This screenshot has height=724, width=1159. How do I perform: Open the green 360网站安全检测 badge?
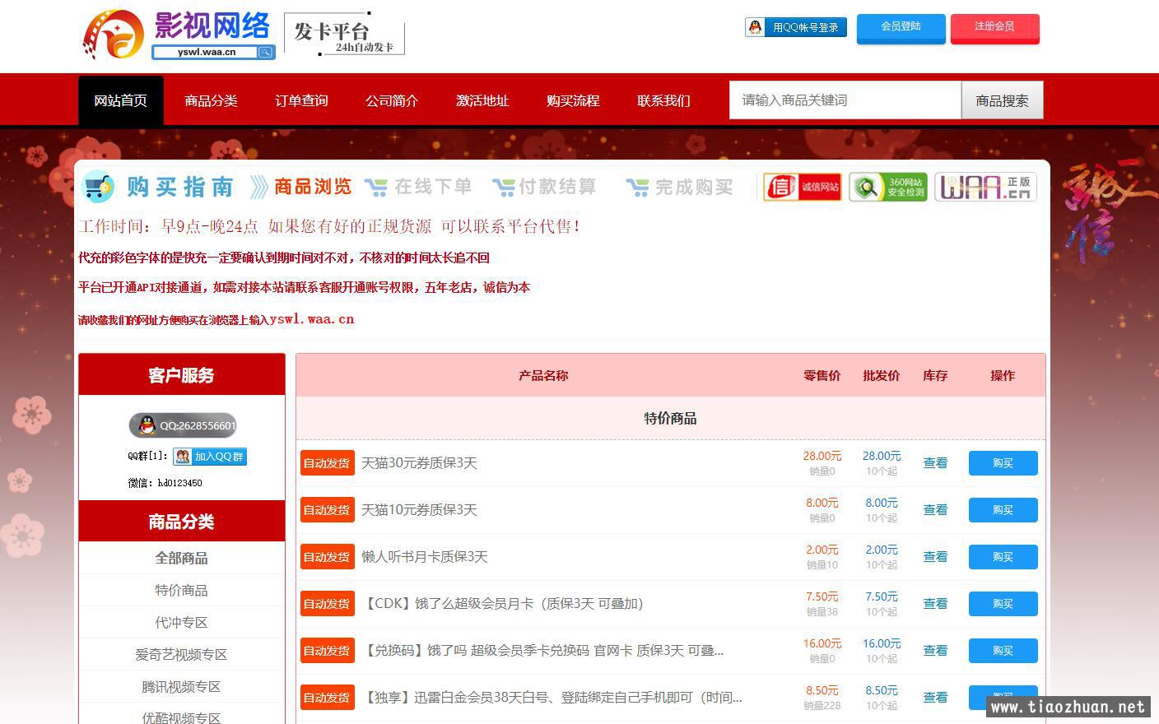[888, 187]
